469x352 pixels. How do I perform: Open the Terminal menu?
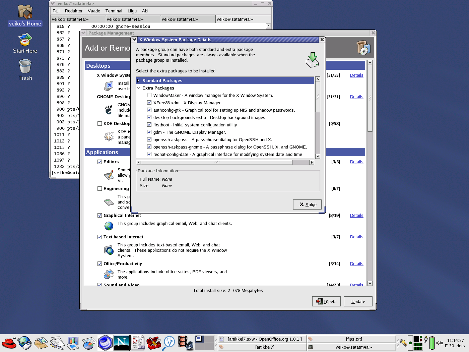coord(114,11)
